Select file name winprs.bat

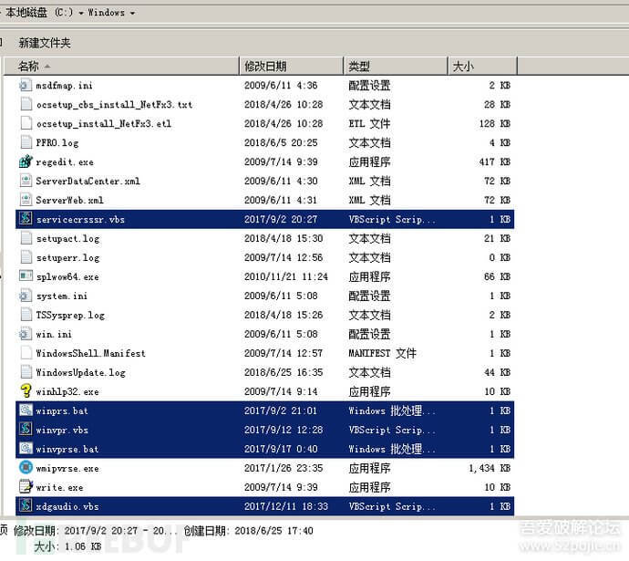(x=62, y=410)
